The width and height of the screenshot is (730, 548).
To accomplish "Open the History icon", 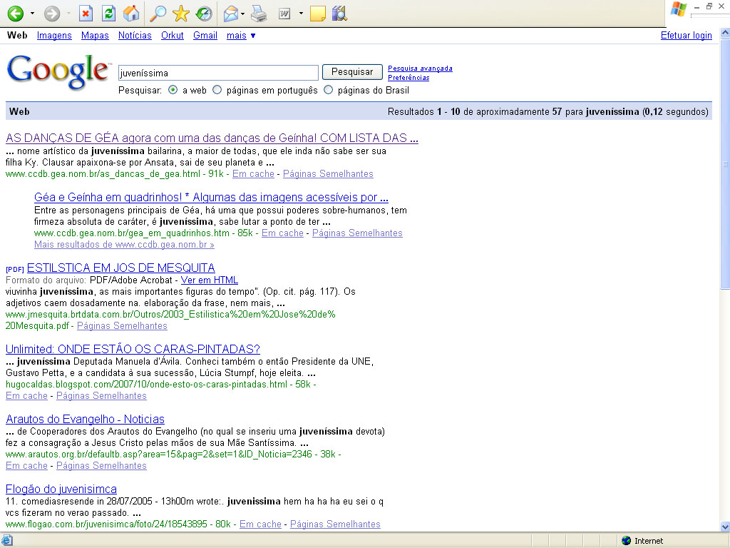I will click(203, 13).
